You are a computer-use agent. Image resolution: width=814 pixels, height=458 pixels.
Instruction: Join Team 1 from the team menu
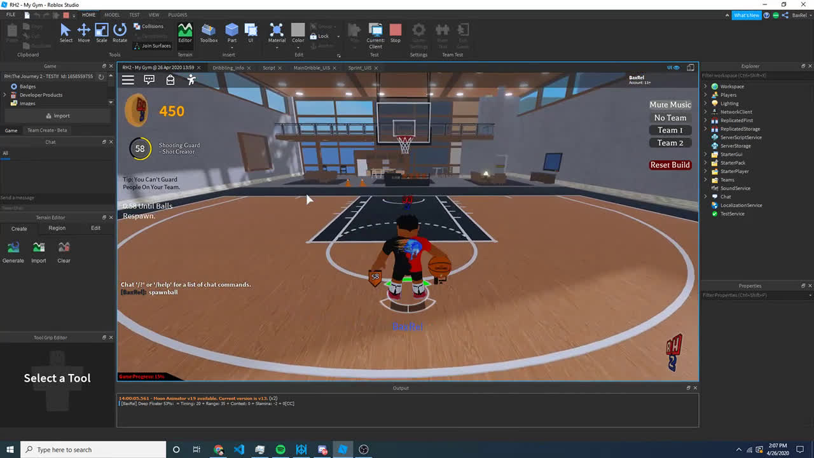tap(670, 130)
